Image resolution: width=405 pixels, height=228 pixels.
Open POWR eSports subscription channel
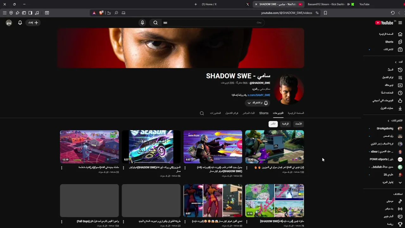point(386,159)
